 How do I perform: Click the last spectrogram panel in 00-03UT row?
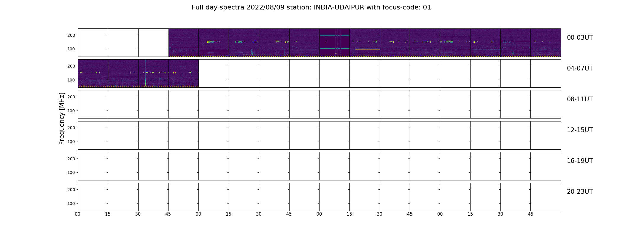(x=546, y=43)
